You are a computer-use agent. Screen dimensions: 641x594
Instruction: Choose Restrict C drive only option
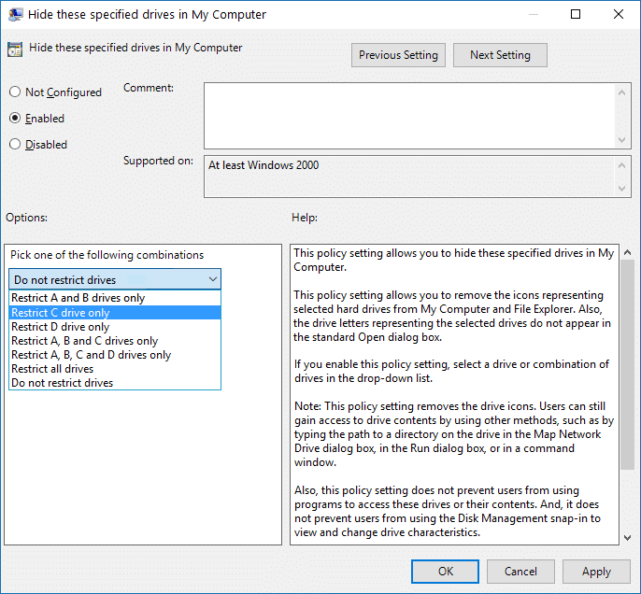pyautogui.click(x=61, y=313)
